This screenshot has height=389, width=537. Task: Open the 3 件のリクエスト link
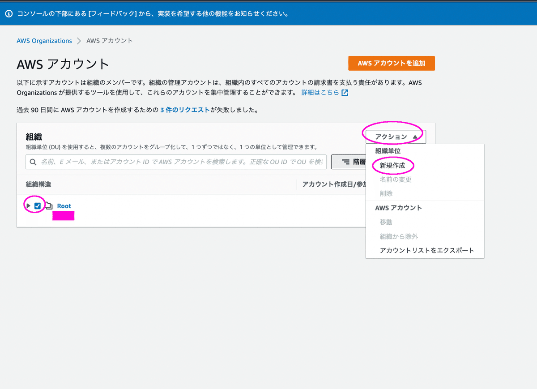(x=185, y=110)
